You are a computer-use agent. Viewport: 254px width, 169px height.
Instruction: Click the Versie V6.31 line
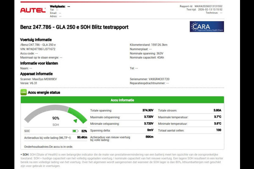point(29,83)
